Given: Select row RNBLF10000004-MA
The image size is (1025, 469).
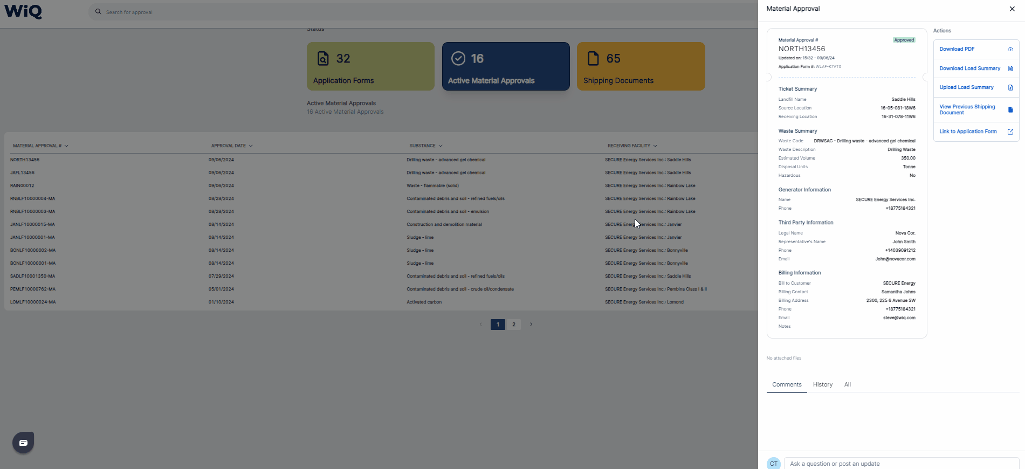Looking at the screenshot, I should point(381,198).
